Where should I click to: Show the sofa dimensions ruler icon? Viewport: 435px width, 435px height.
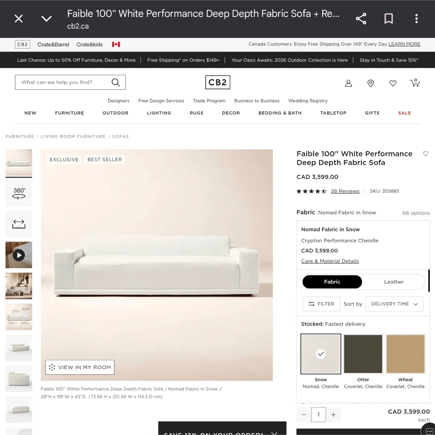coord(19,224)
